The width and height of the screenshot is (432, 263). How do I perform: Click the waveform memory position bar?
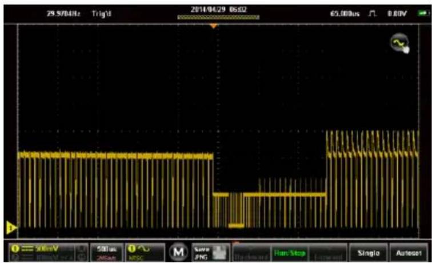tap(218, 17)
